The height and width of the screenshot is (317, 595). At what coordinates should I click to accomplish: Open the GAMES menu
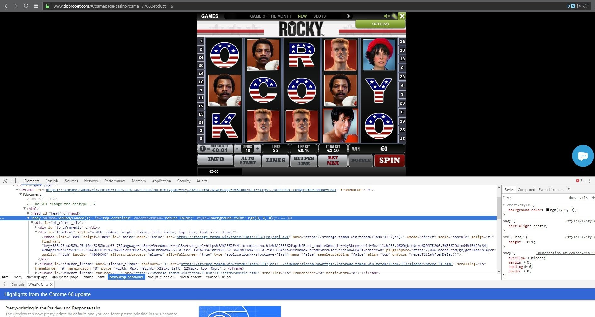click(209, 16)
